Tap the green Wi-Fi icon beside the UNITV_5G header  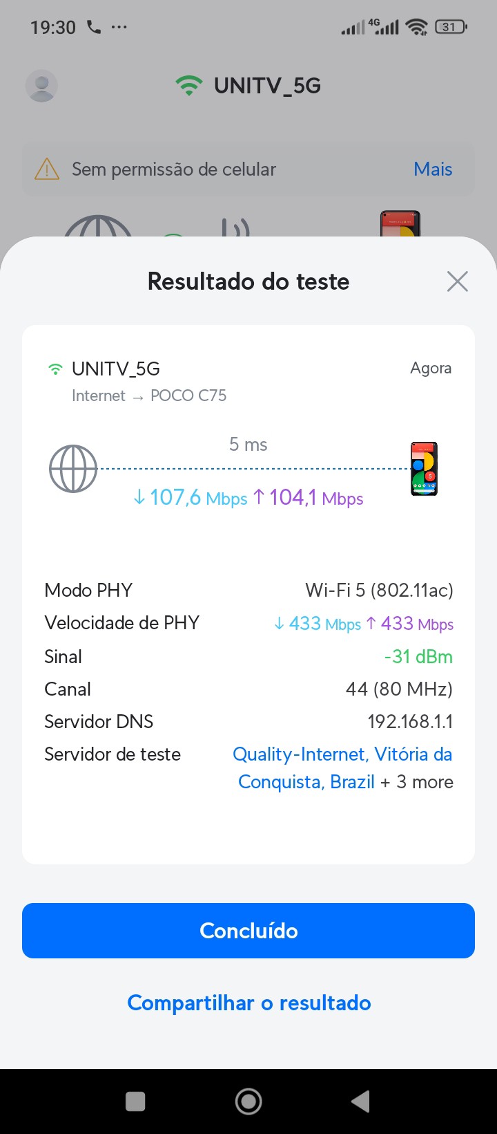(188, 86)
